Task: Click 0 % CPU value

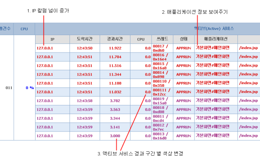Action: (30, 88)
